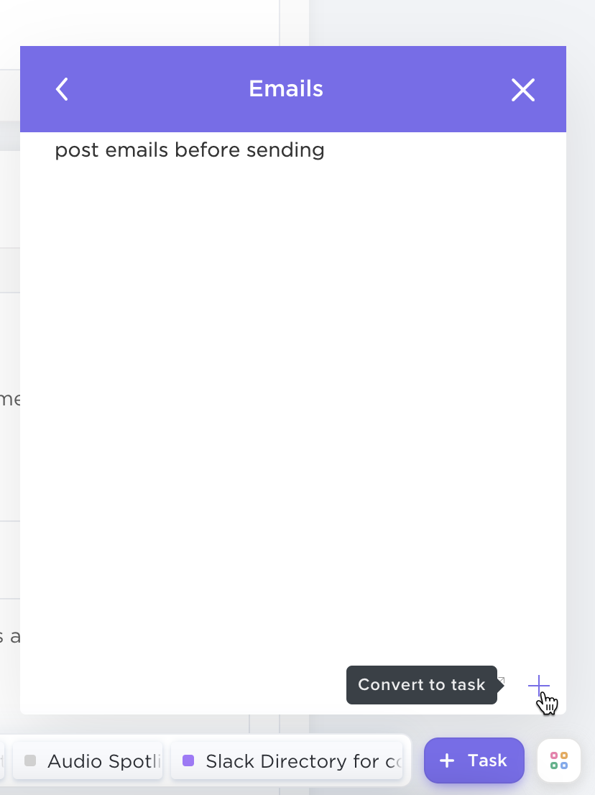Viewport: 595px width, 795px height.
Task: Open the quick action apps grid icon
Action: point(559,760)
